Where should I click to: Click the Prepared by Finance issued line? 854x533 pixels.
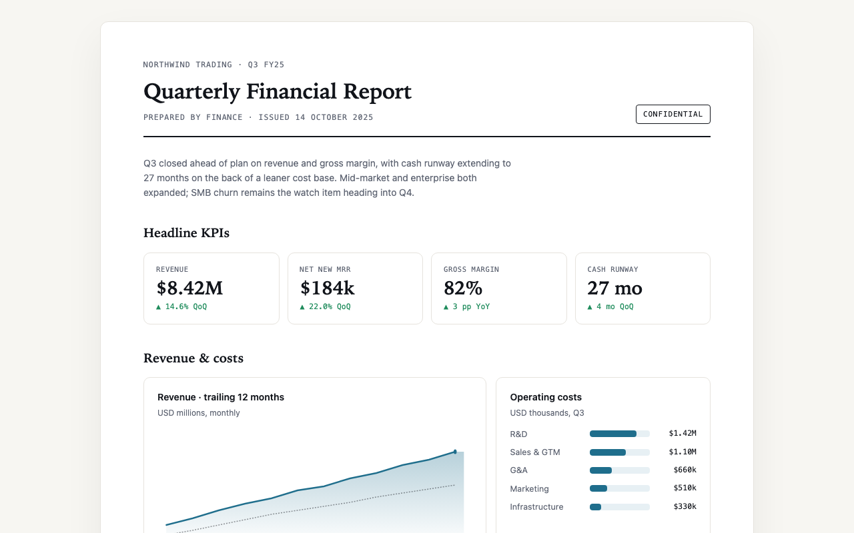(x=258, y=117)
